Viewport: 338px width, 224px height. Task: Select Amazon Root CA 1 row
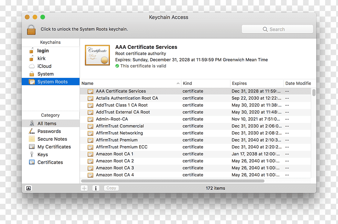pyautogui.click(x=195, y=154)
